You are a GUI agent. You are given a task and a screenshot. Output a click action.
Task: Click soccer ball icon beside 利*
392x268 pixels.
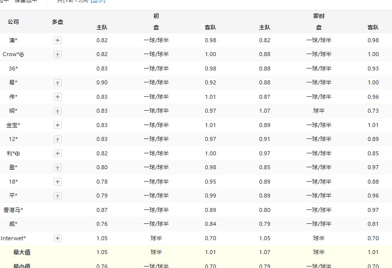pyautogui.click(x=18, y=153)
